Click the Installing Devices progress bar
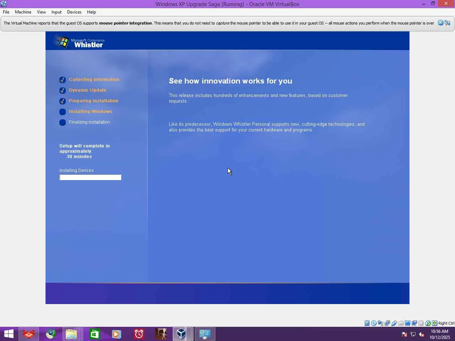This screenshot has height=341, width=455. (x=90, y=177)
